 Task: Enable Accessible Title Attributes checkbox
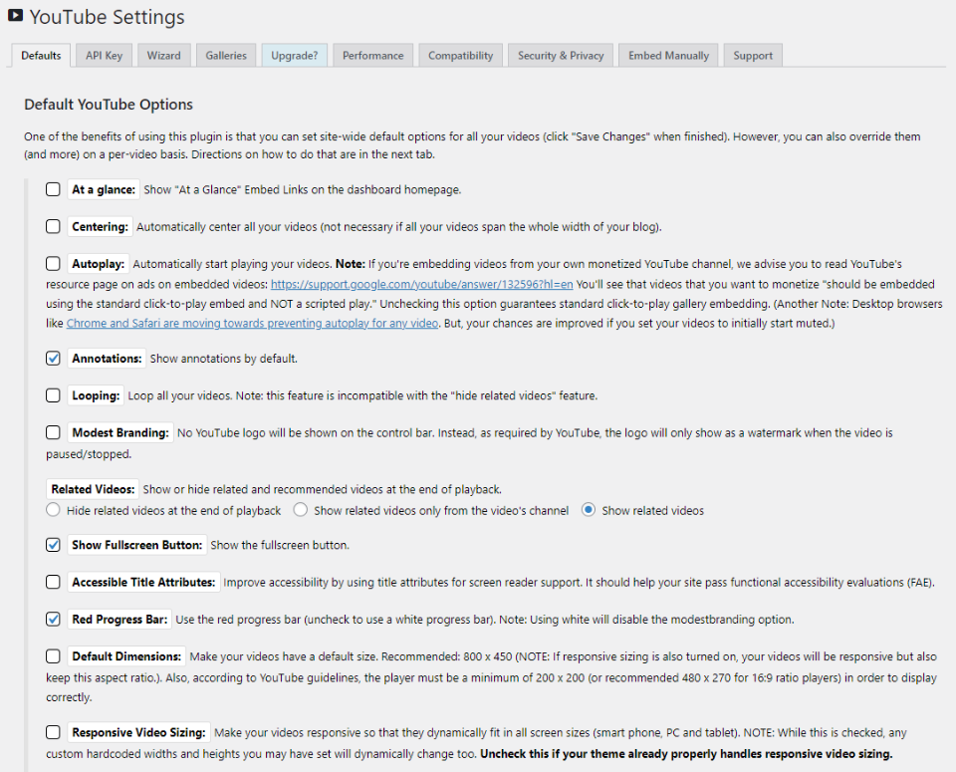53,583
